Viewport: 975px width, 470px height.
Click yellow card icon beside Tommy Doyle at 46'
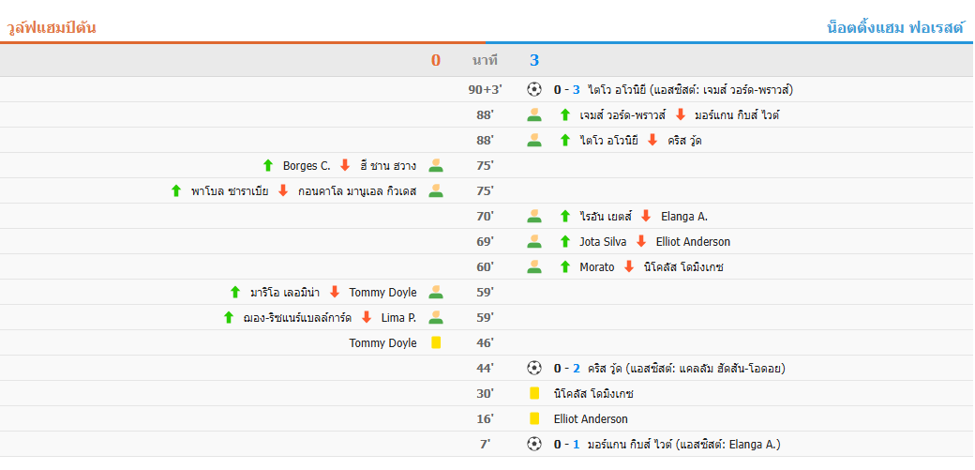pyautogui.click(x=436, y=343)
